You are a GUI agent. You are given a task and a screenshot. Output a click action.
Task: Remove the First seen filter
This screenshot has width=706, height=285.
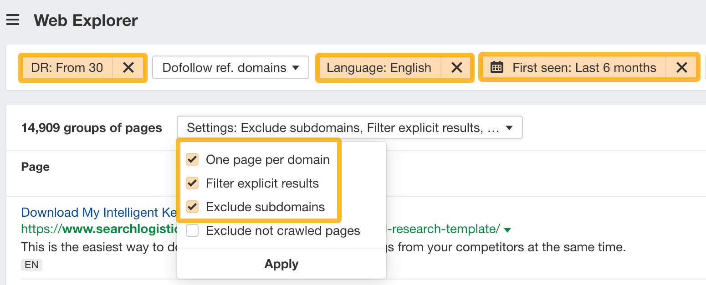[682, 67]
